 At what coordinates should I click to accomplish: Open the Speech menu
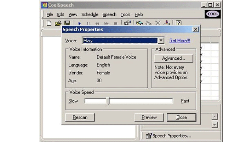(x=109, y=15)
